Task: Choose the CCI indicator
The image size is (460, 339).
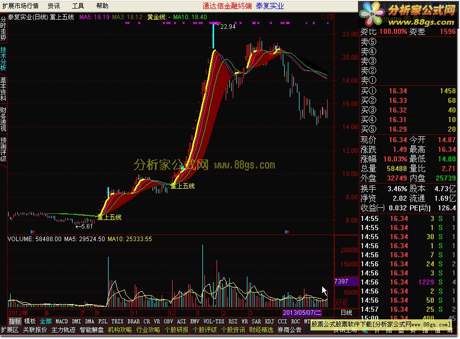Action: tap(282, 321)
